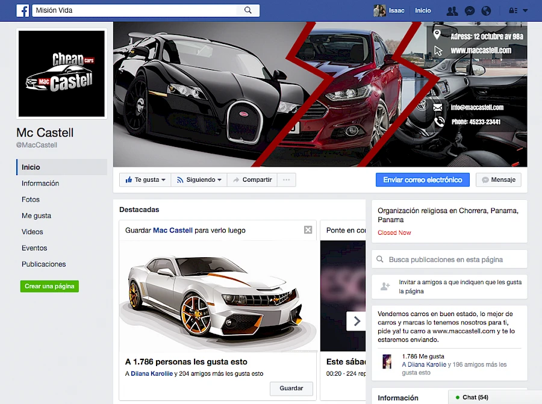Screen dimensions: 542x404
Task: Open the Mac Castell link in the Destacadas card
Action: 173,231
